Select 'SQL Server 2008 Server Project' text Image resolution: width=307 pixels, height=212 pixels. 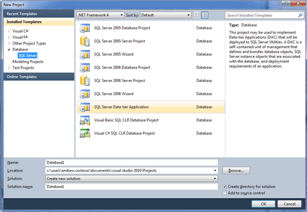click(119, 81)
